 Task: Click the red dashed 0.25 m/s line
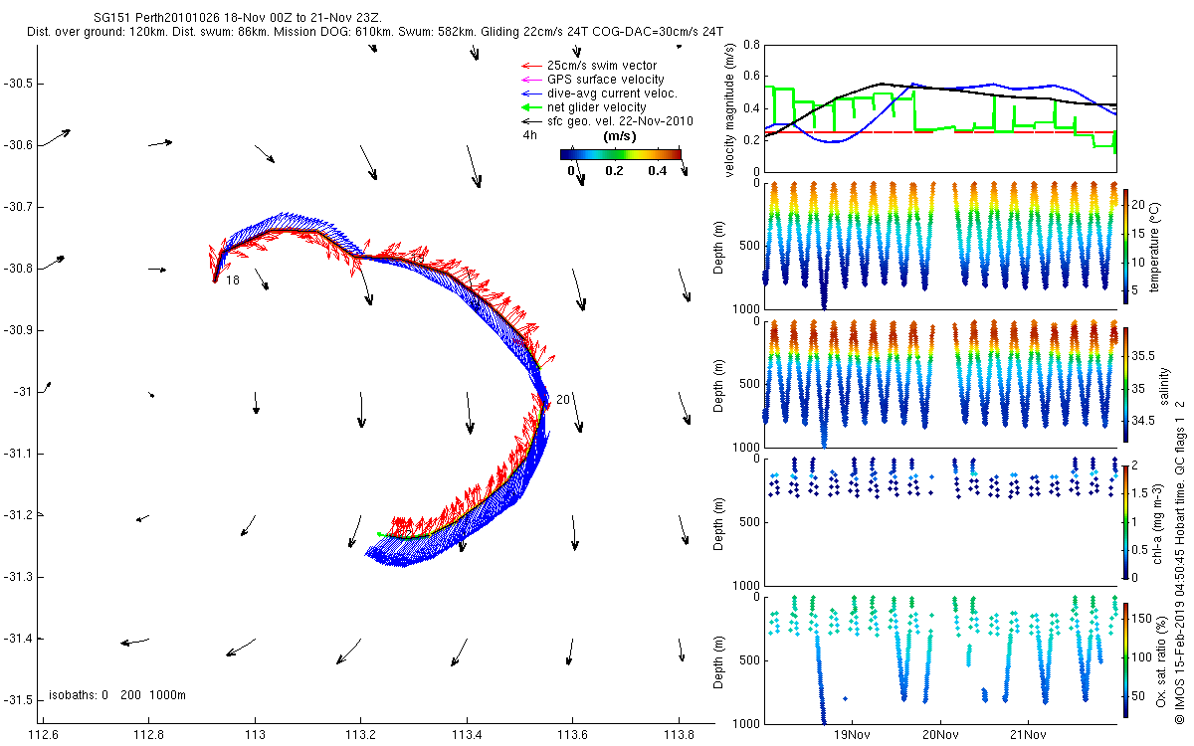click(x=940, y=132)
